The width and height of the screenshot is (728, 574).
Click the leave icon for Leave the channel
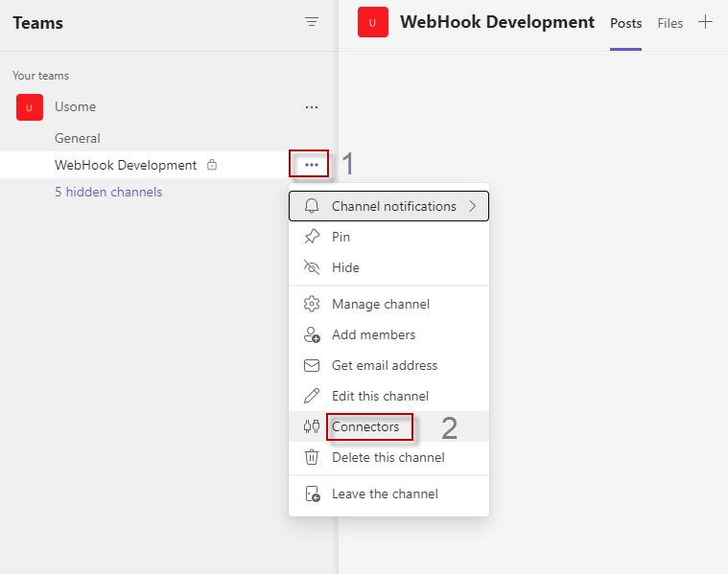click(x=313, y=494)
